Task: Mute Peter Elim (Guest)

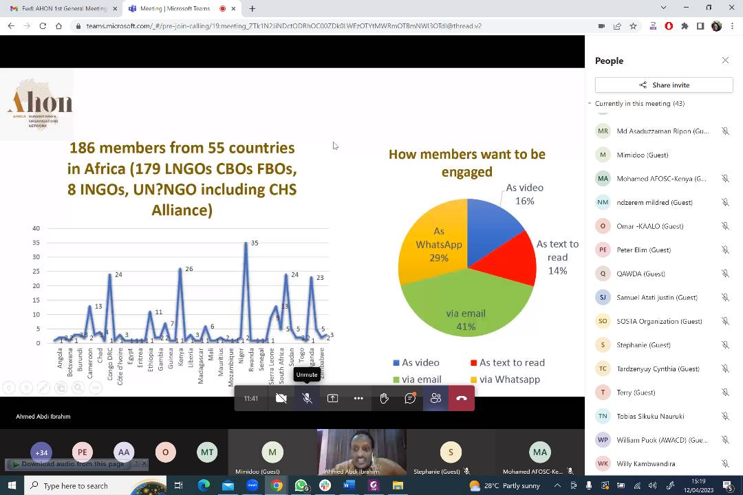Action: click(726, 250)
